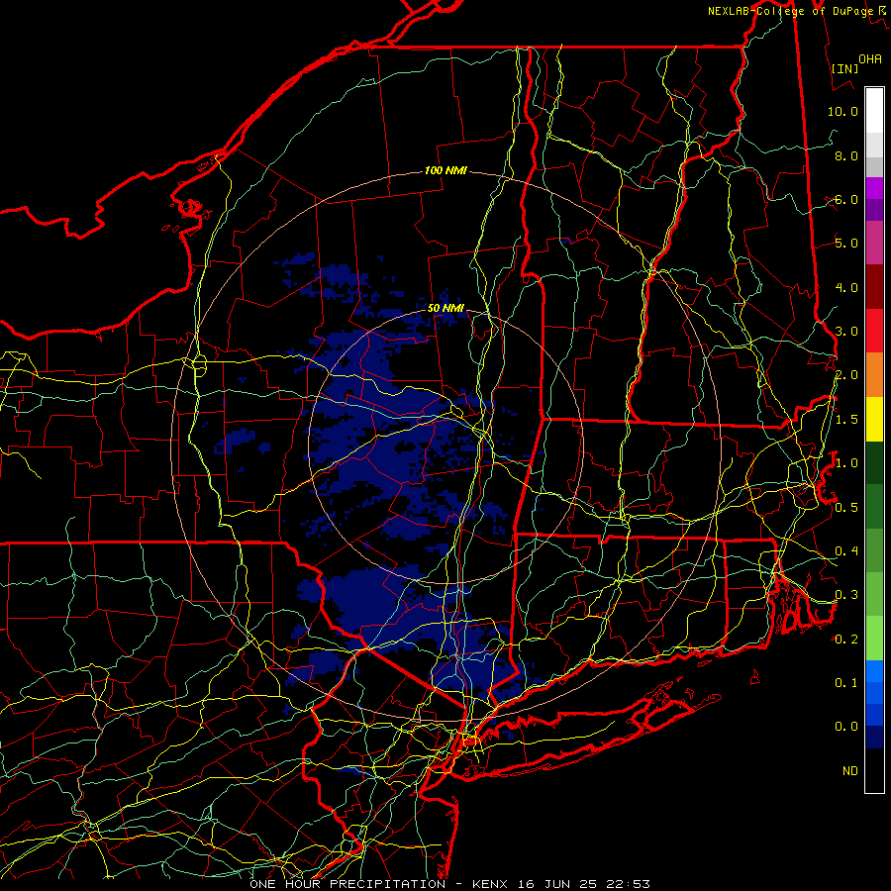Click the 3.0 legend value
The image size is (891, 891).
pos(846,332)
